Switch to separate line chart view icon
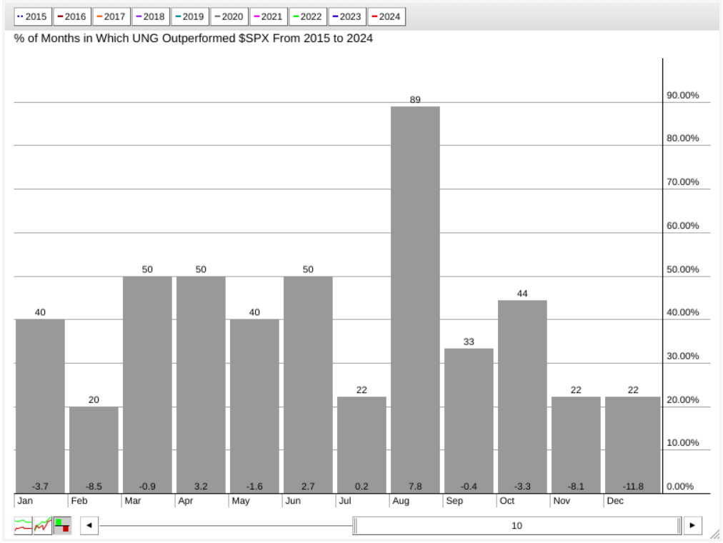This screenshot has height=543, width=723. 24,527
